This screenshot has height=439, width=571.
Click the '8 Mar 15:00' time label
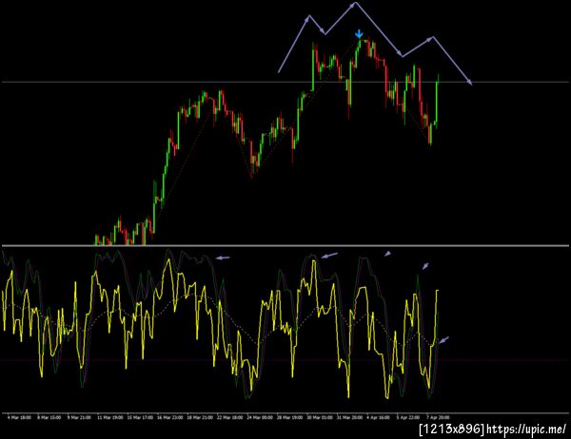pyautogui.click(x=49, y=417)
